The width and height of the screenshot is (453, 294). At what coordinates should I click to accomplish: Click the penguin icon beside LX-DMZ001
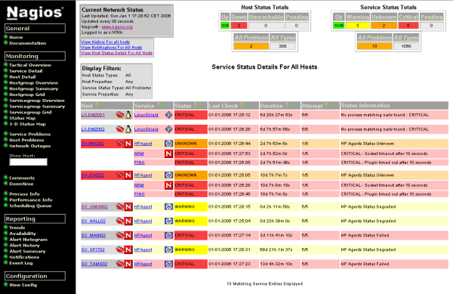(x=128, y=115)
